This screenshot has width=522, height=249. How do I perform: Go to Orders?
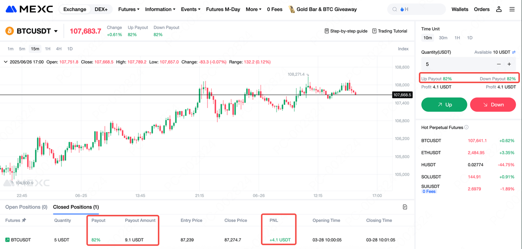click(482, 9)
